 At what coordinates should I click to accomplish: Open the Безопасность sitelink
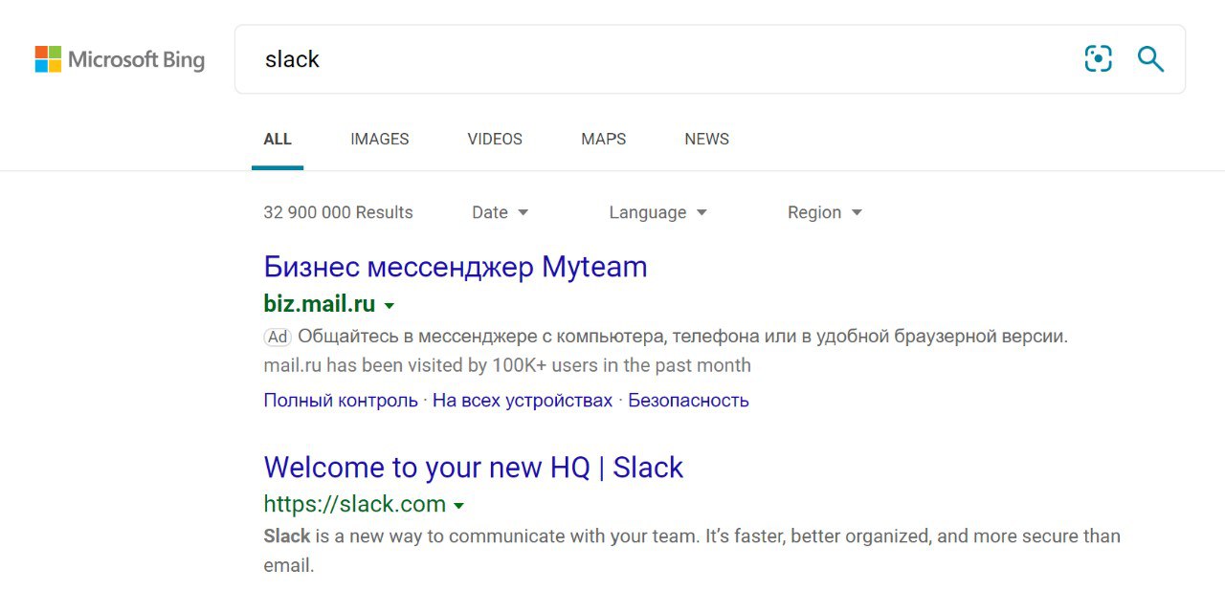coord(688,401)
